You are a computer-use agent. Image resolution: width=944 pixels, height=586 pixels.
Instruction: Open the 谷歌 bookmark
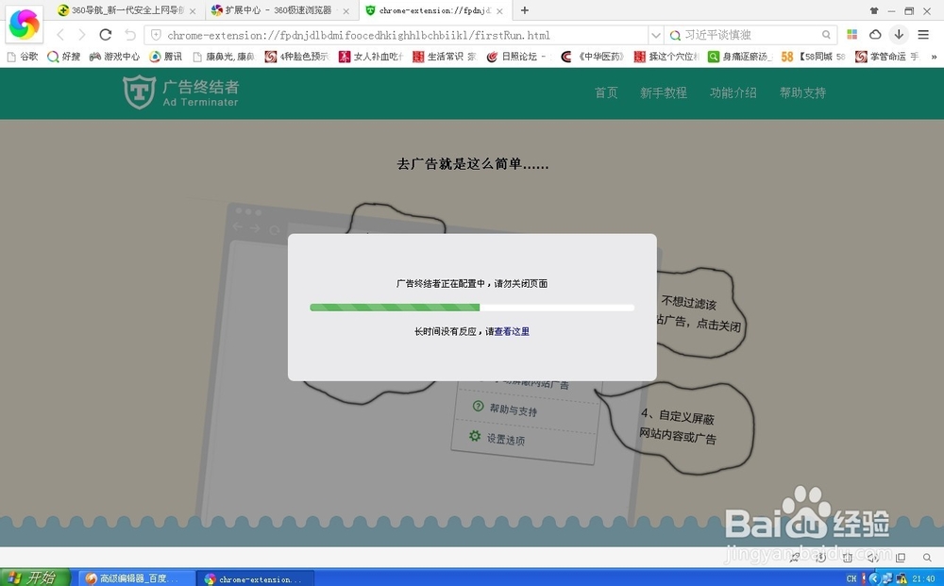(23, 57)
